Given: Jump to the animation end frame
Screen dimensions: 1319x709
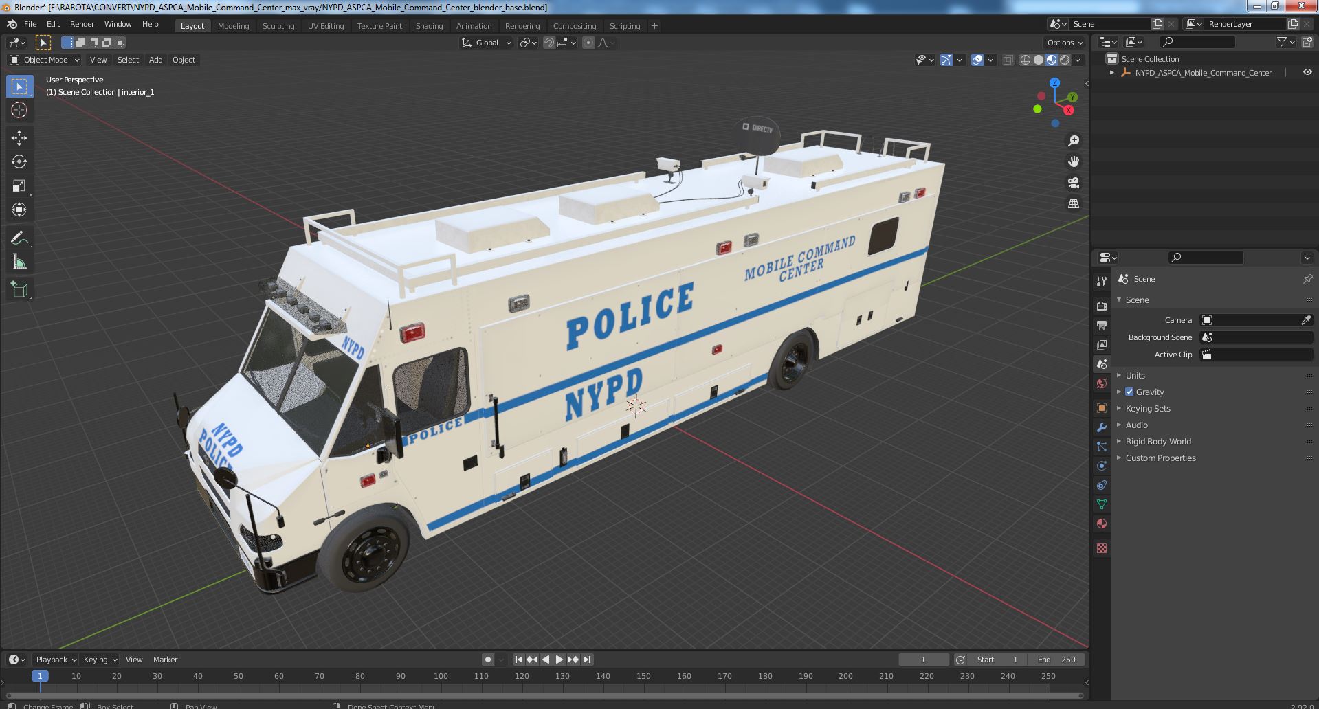Looking at the screenshot, I should (587, 660).
